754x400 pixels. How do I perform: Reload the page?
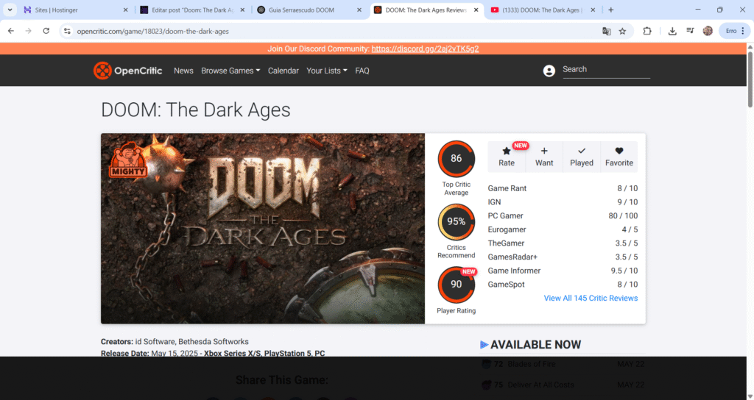46,31
